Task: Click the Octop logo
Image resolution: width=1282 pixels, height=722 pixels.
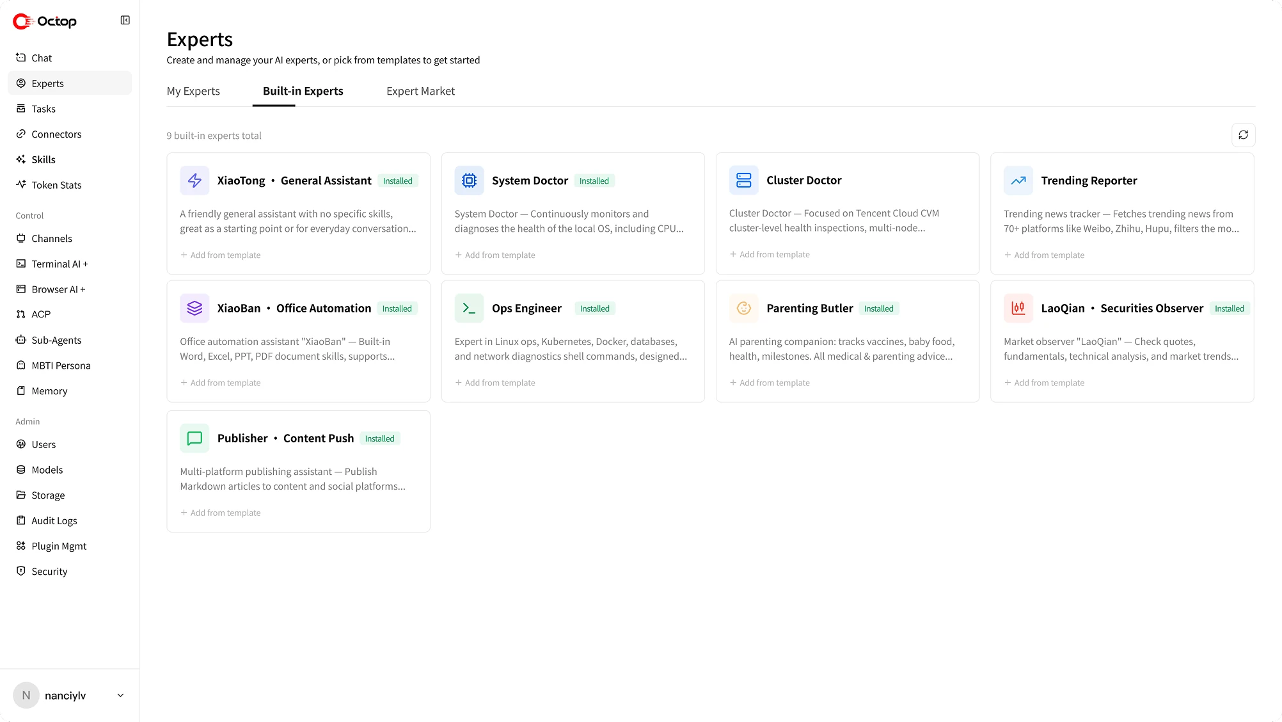Action: 45,21
